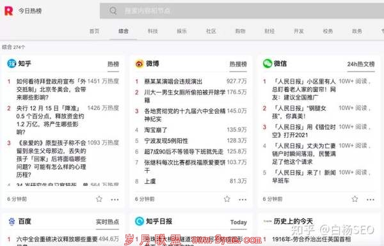Open 微信 item 小区里有人总盯着老人家的窗帘
The height and width of the screenshot is (246, 384).
coord(304,89)
